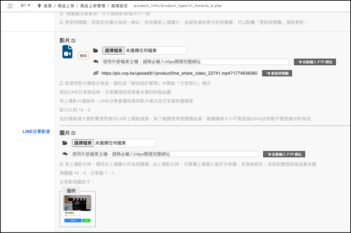Image resolution: width=351 pixels, height=233 pixels.
Task: Open the hamburger menu in top bar
Action: click(x=10, y=6)
